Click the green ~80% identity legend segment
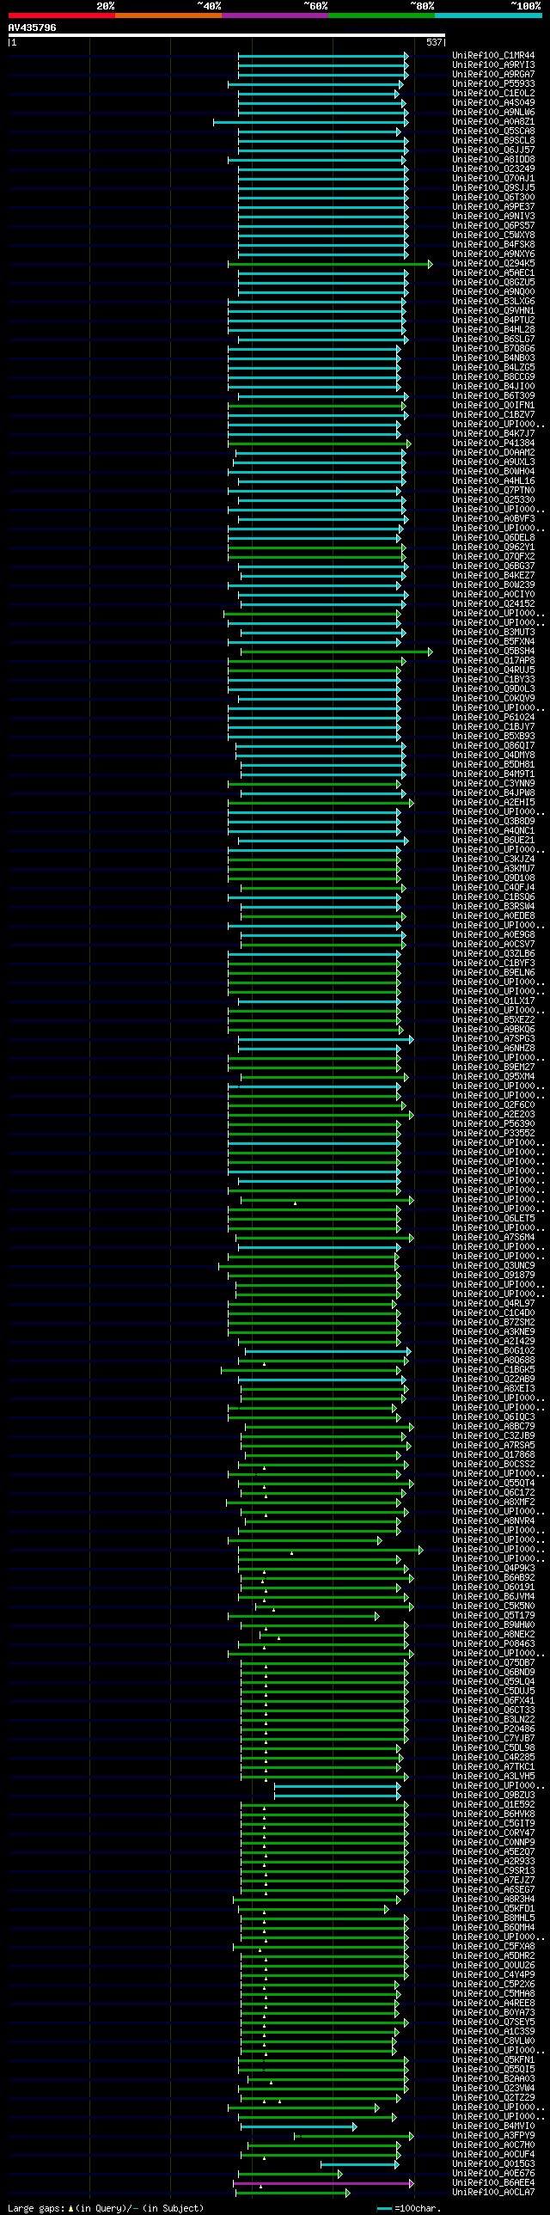Viewport: 550px width, 2215px height. click(x=381, y=15)
